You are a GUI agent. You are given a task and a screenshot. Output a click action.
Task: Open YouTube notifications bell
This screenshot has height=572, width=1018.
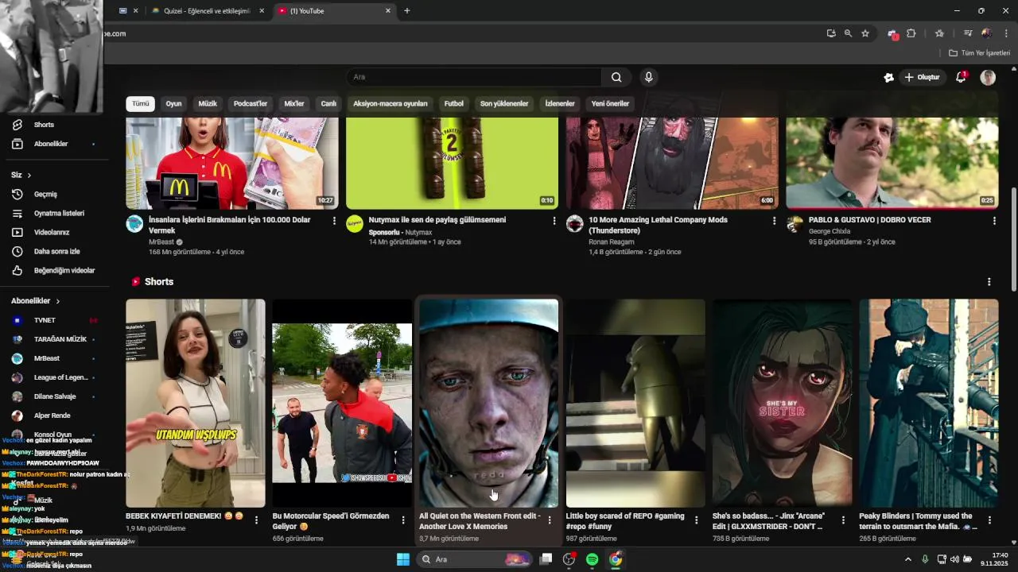[x=961, y=77]
